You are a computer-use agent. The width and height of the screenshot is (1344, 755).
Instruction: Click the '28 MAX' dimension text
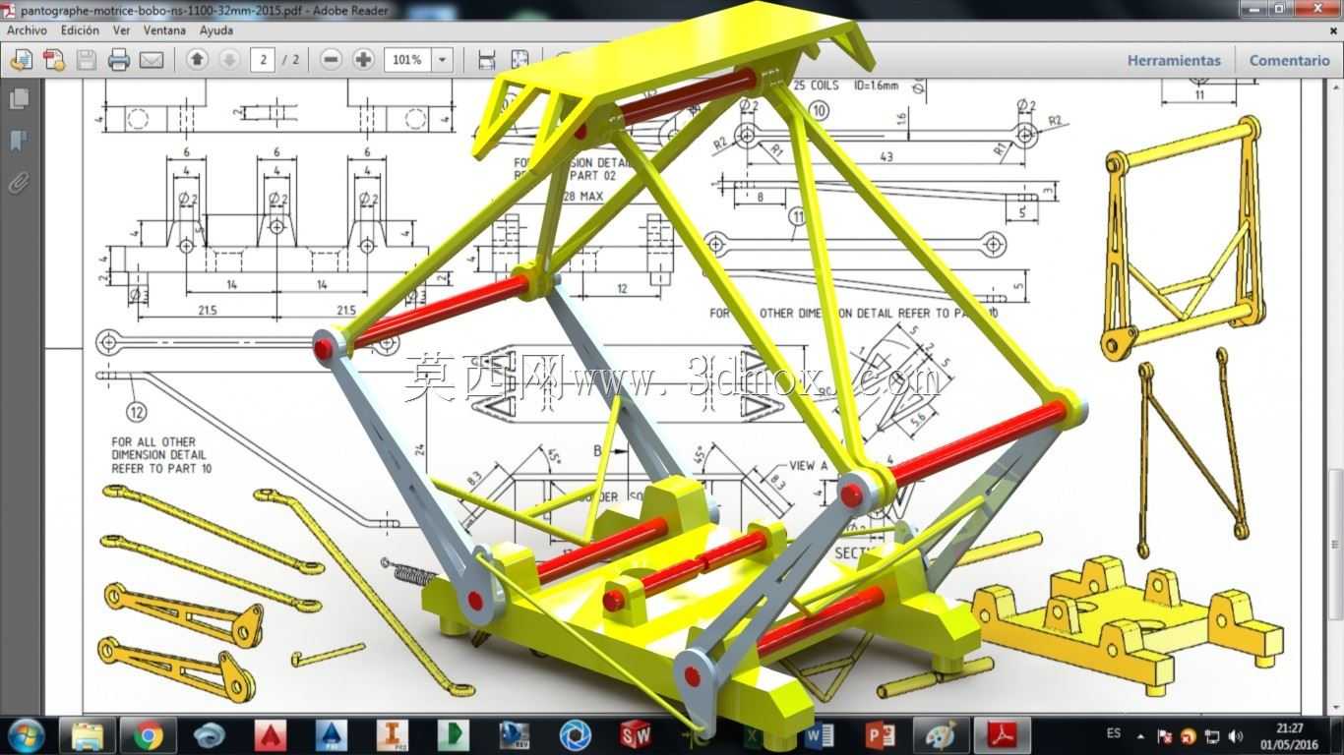click(582, 197)
